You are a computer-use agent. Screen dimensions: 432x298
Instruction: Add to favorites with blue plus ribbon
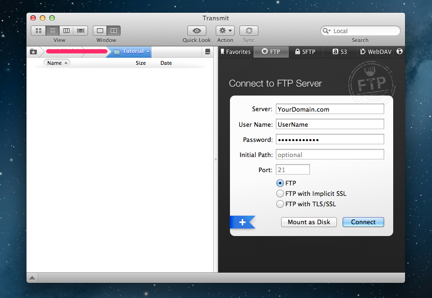tap(242, 222)
